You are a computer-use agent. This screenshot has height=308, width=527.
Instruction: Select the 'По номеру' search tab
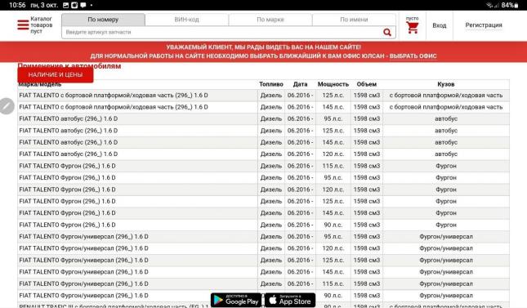[103, 20]
